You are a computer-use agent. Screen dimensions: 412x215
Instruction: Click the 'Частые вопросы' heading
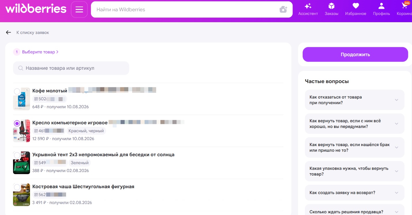point(327,81)
